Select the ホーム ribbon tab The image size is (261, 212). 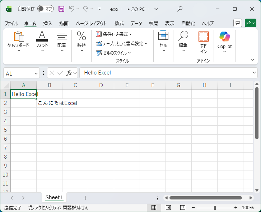30,23
